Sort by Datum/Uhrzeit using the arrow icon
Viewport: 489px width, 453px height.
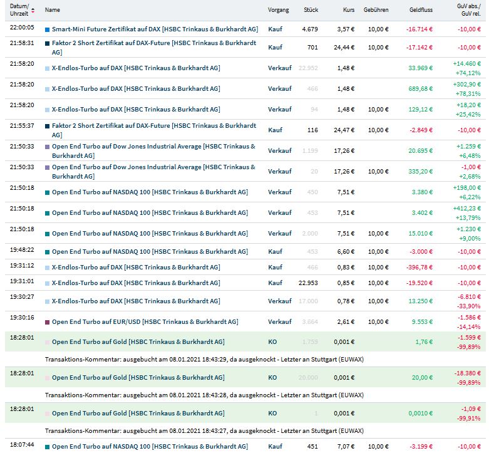click(33, 10)
